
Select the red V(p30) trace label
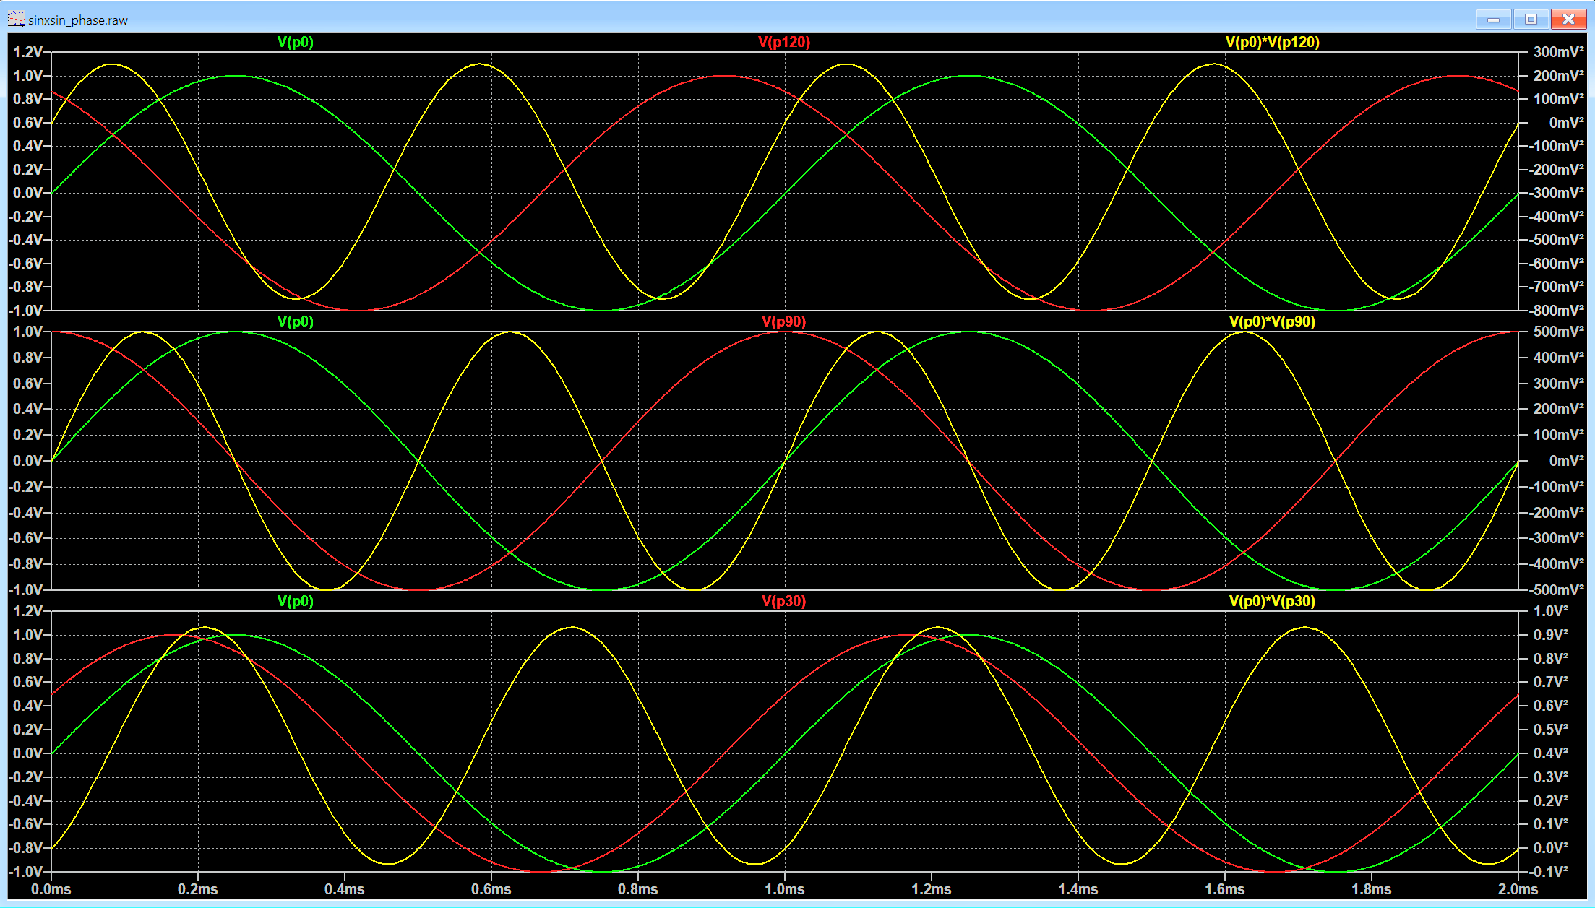pos(784,601)
